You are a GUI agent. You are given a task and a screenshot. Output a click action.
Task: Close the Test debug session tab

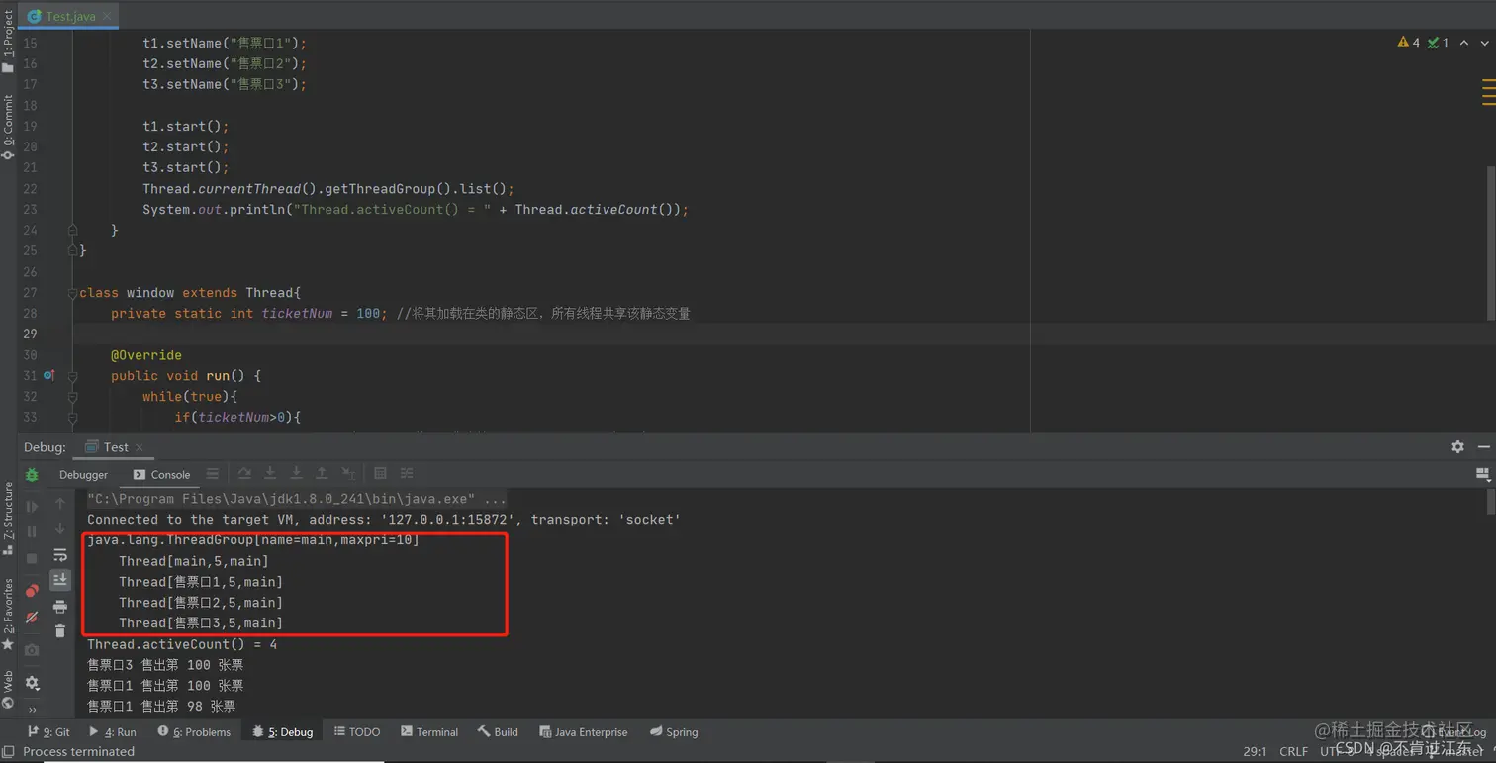(139, 448)
